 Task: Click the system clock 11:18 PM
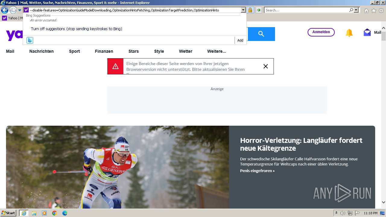[x=371, y=213]
